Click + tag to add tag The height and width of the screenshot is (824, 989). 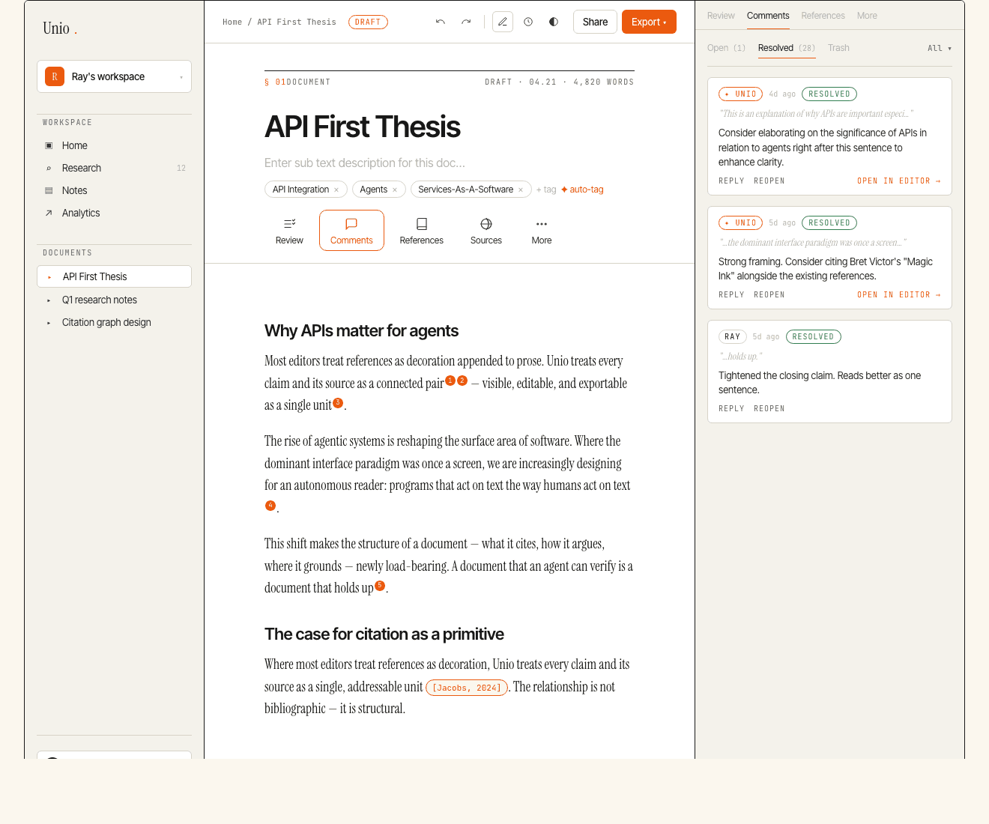pos(546,190)
